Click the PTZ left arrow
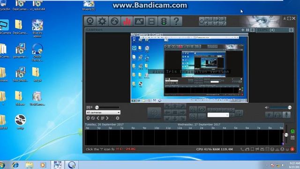 coord(168,112)
